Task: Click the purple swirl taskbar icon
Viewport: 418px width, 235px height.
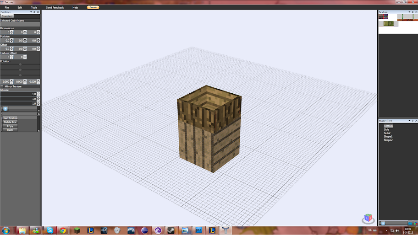Action: (x=158, y=230)
